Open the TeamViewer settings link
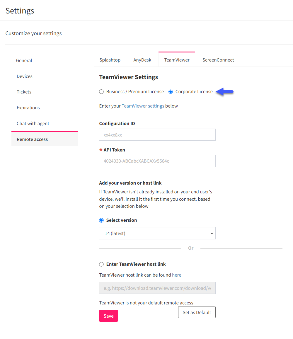Viewport: 293px width, 339px height. pyautogui.click(x=143, y=106)
